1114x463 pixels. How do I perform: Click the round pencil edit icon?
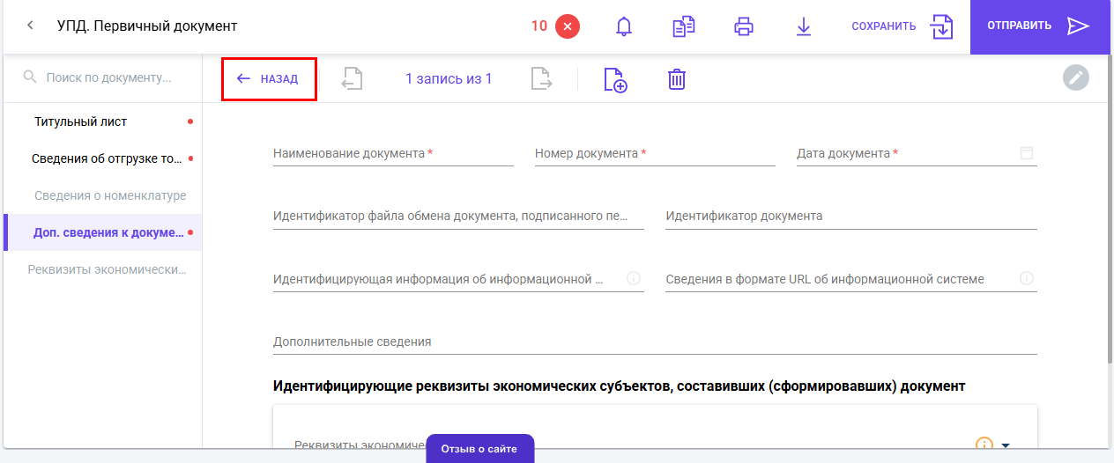point(1075,78)
